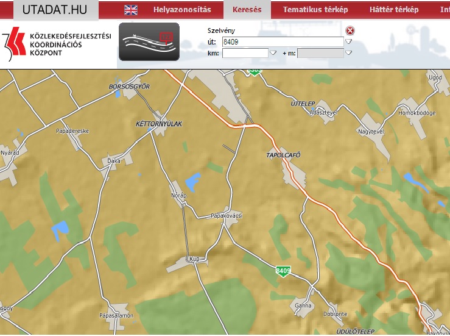
Task: Click the road section search icon
Action: [149, 41]
